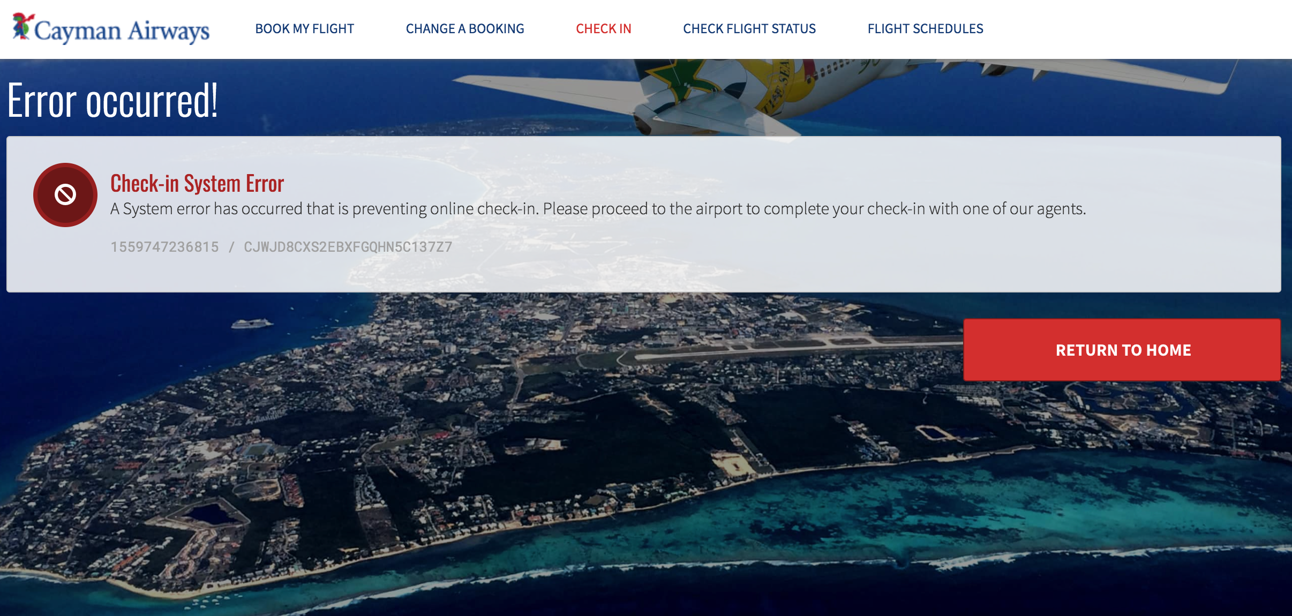Click the Check-in System Error heading
The image size is (1292, 616).
pos(197,183)
